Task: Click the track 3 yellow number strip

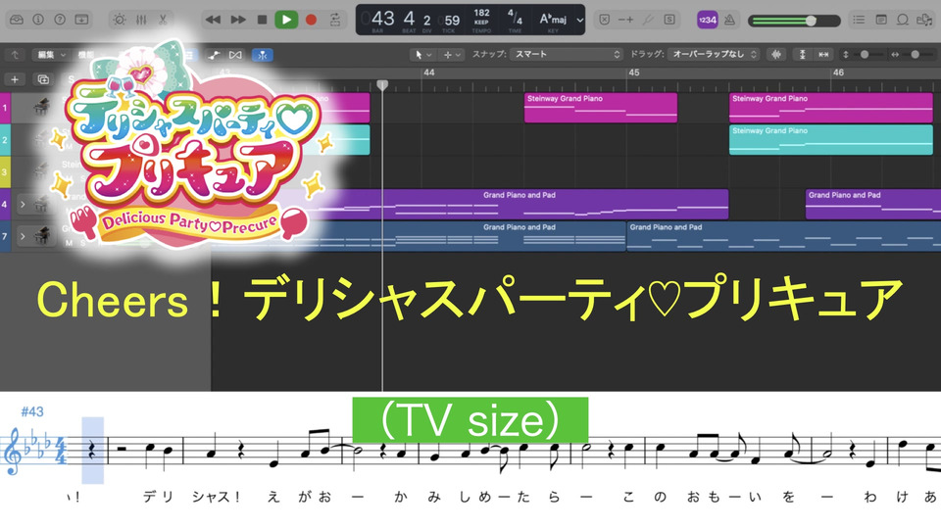Action: (x=5, y=172)
